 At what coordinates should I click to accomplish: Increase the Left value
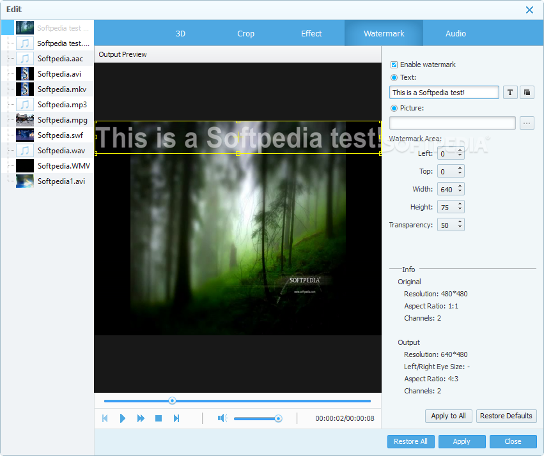(460, 150)
